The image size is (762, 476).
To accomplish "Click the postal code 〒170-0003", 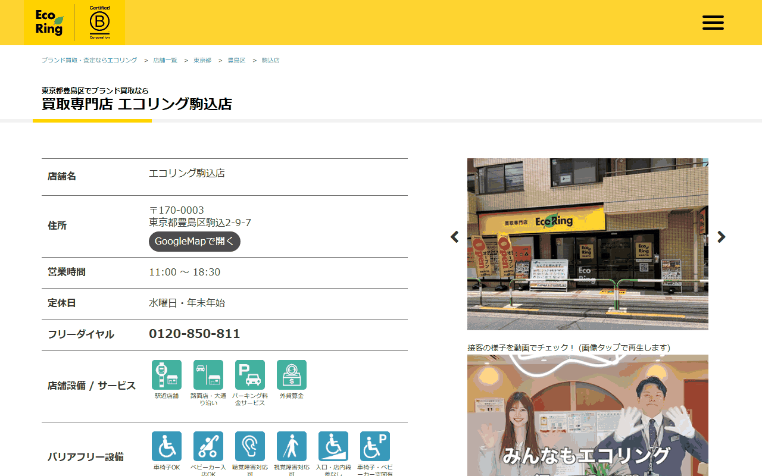I will coord(176,210).
